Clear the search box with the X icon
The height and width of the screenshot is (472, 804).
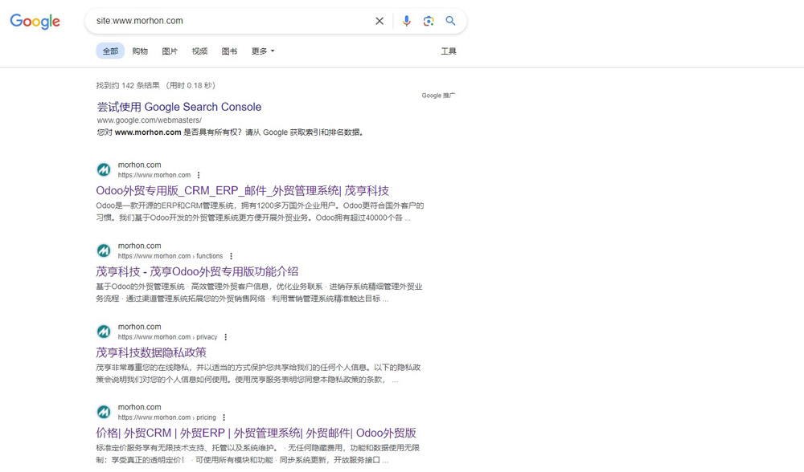(379, 21)
